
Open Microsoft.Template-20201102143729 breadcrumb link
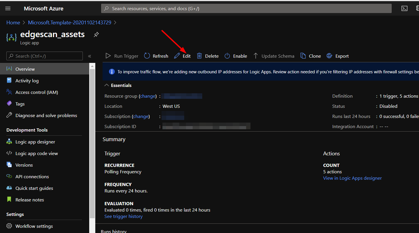coord(70,22)
